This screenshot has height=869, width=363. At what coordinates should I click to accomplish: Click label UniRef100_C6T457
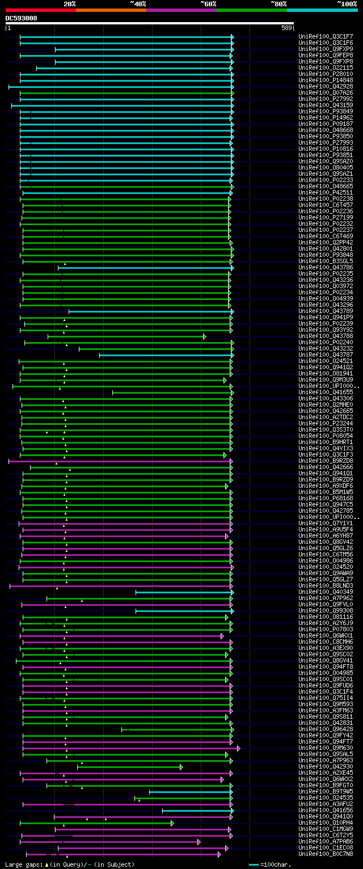(326, 205)
